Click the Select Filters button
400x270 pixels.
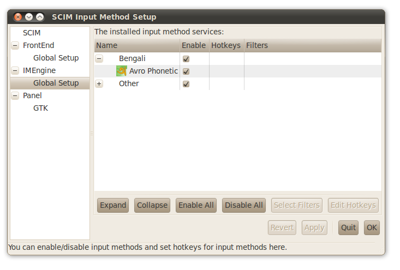(x=297, y=206)
